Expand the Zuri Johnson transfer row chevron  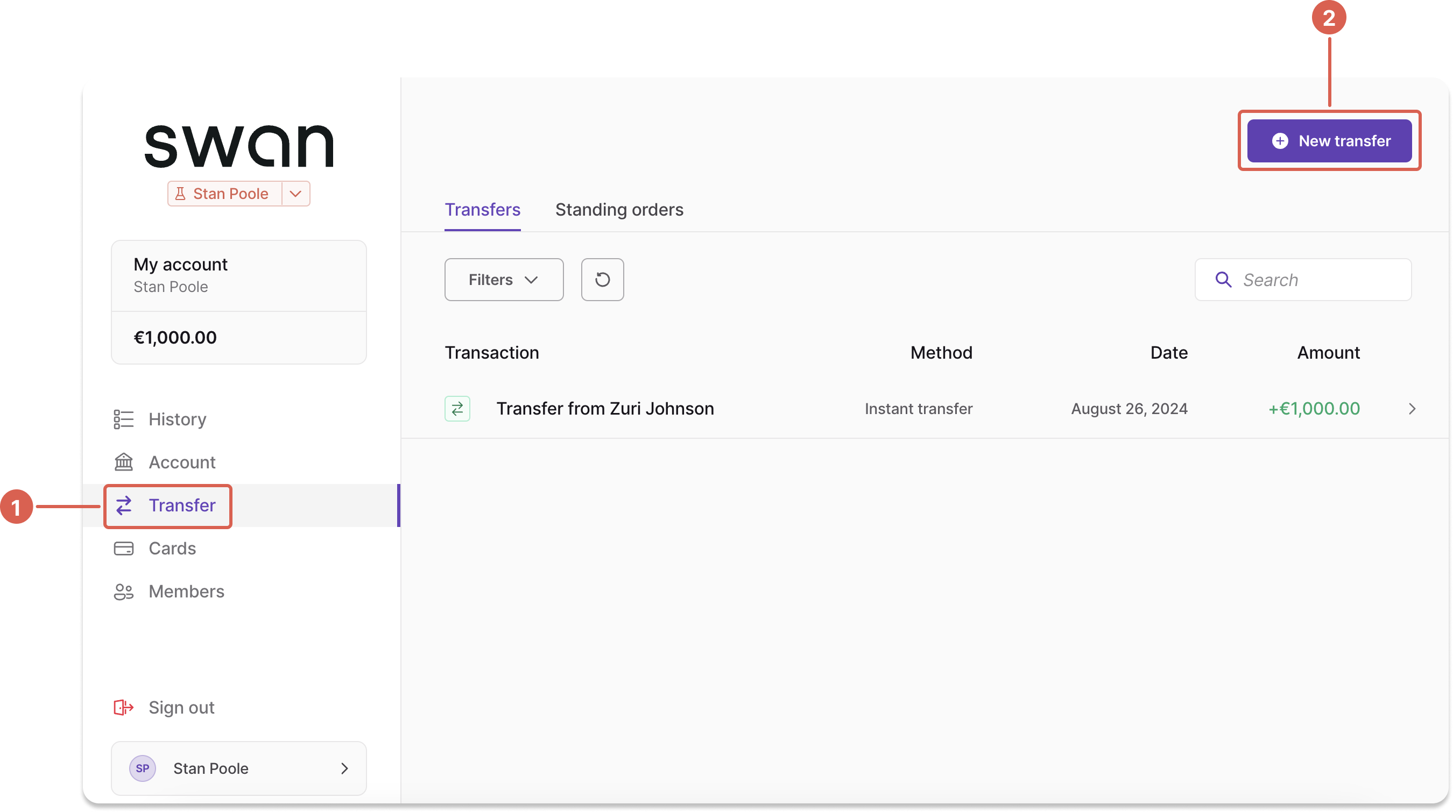coord(1412,409)
